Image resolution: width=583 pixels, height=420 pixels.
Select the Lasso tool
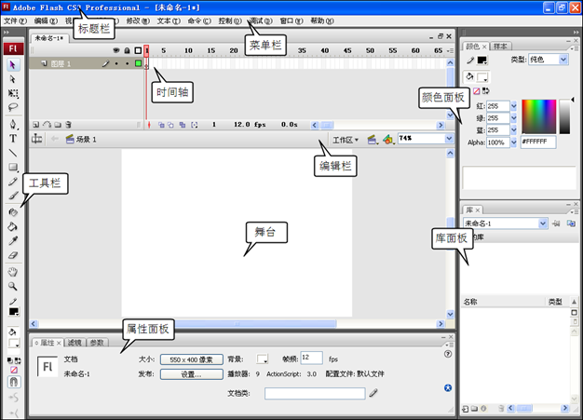coord(13,107)
